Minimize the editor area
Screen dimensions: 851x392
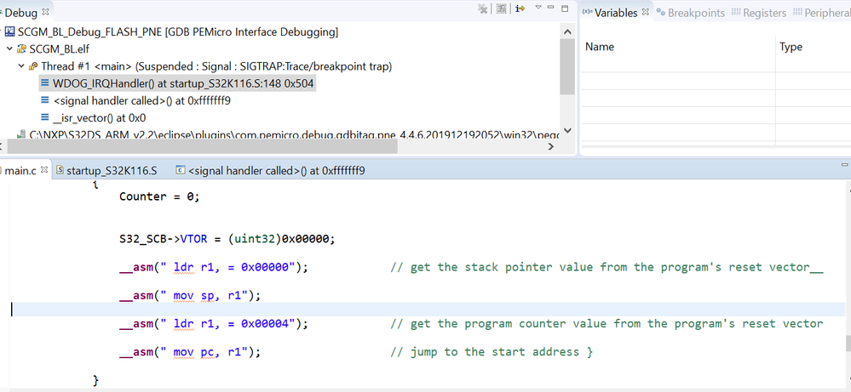click(x=844, y=165)
